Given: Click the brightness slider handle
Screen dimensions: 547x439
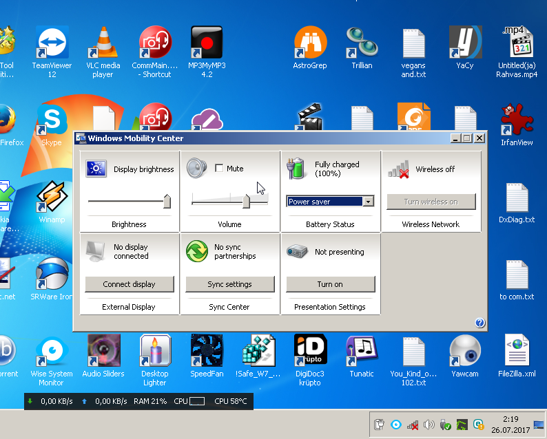Looking at the screenshot, I should click(x=167, y=201).
